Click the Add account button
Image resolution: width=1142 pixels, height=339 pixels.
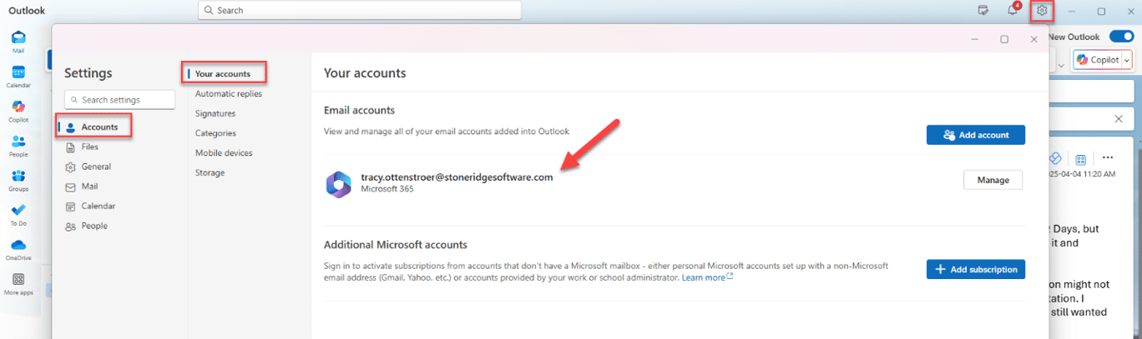(x=975, y=135)
